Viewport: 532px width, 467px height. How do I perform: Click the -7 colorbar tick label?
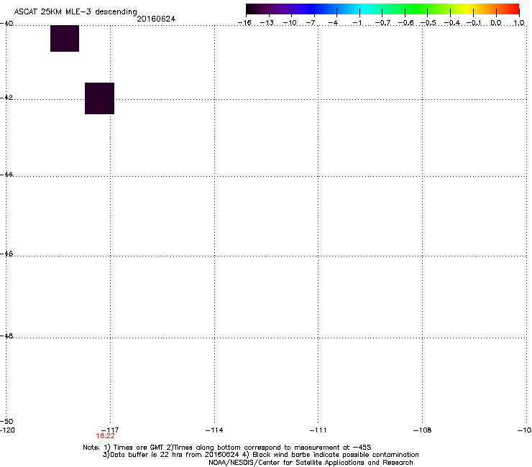pos(311,23)
